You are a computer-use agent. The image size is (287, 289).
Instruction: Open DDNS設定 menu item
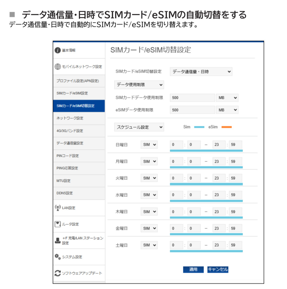pos(79,193)
